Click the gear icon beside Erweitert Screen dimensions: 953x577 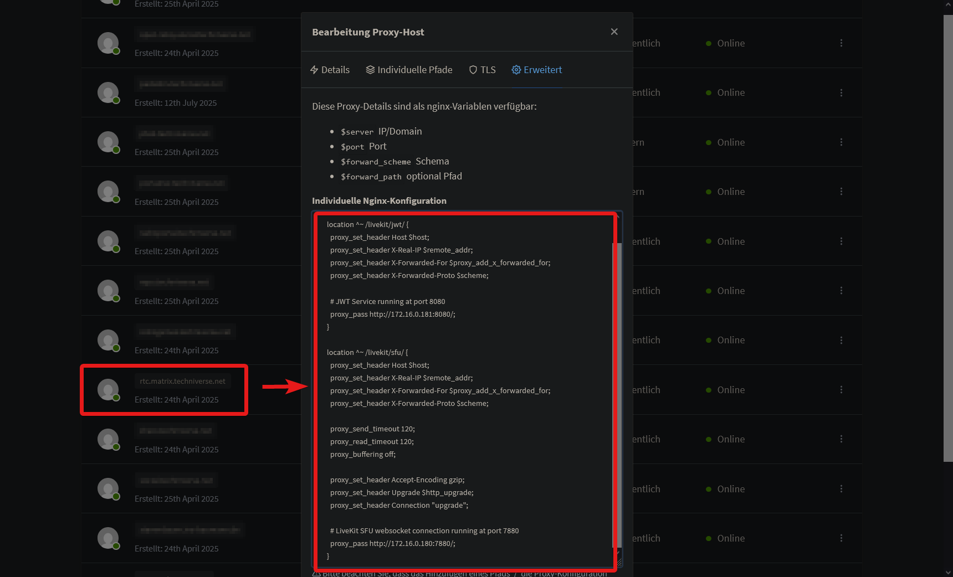(516, 70)
